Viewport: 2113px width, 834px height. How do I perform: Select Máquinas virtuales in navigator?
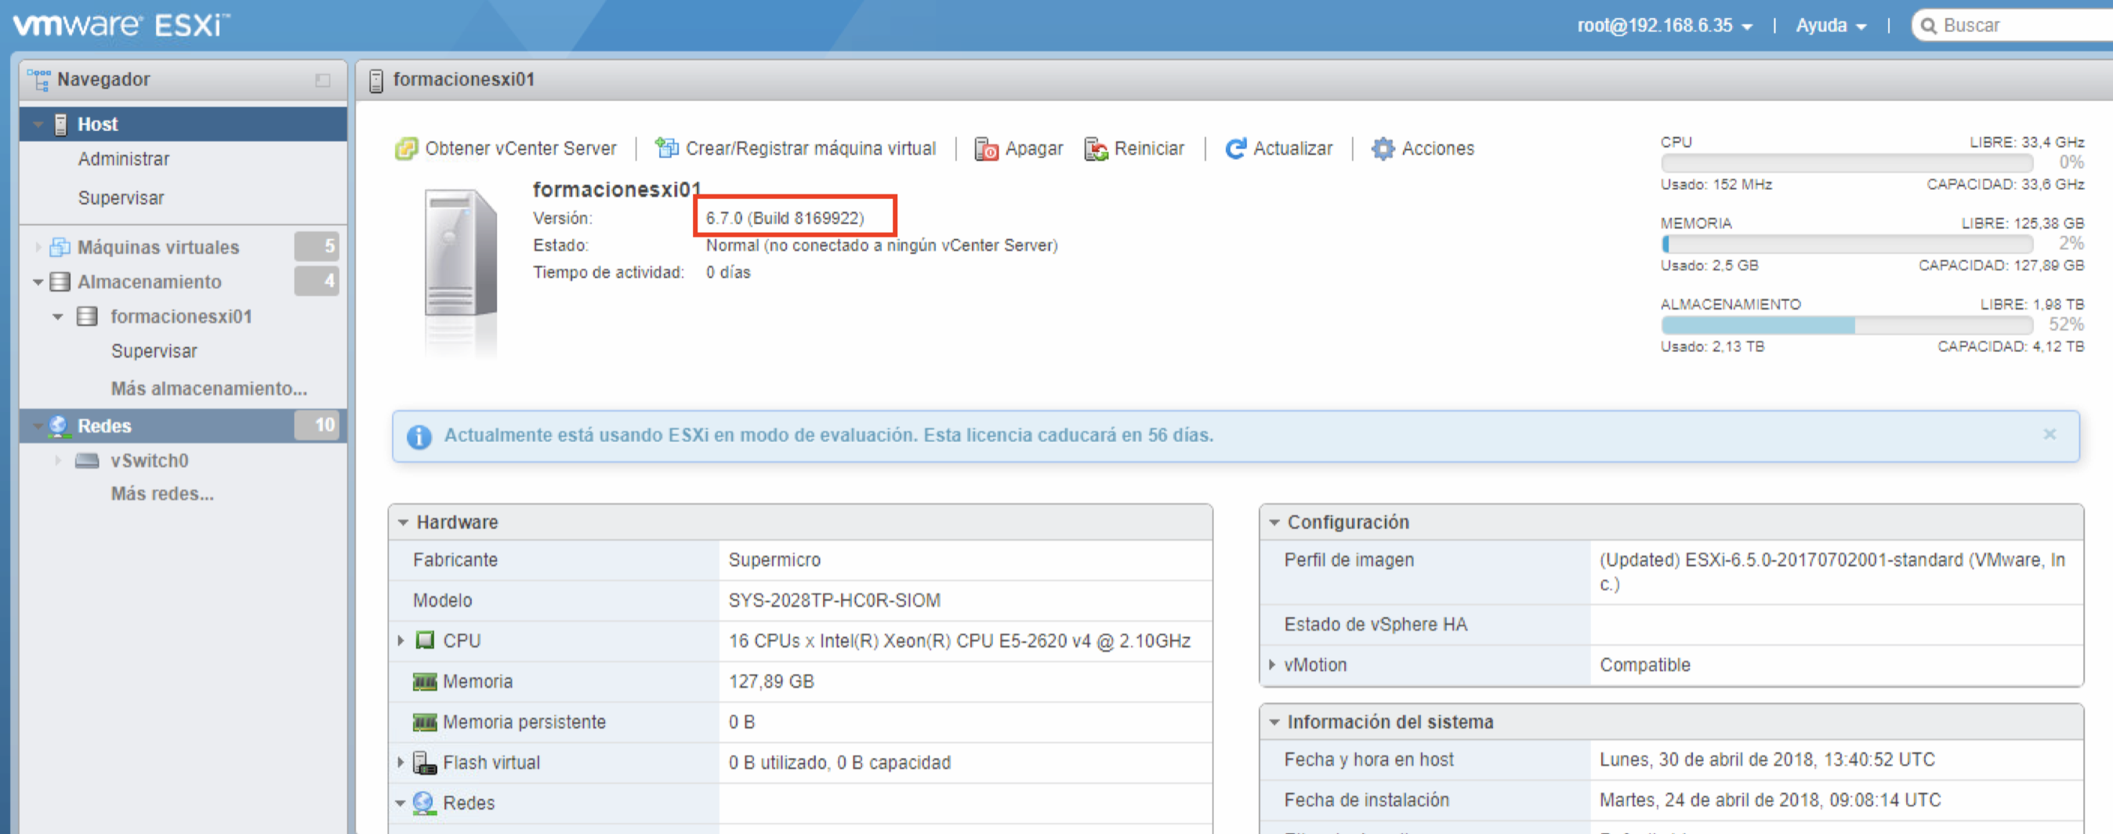tap(158, 247)
